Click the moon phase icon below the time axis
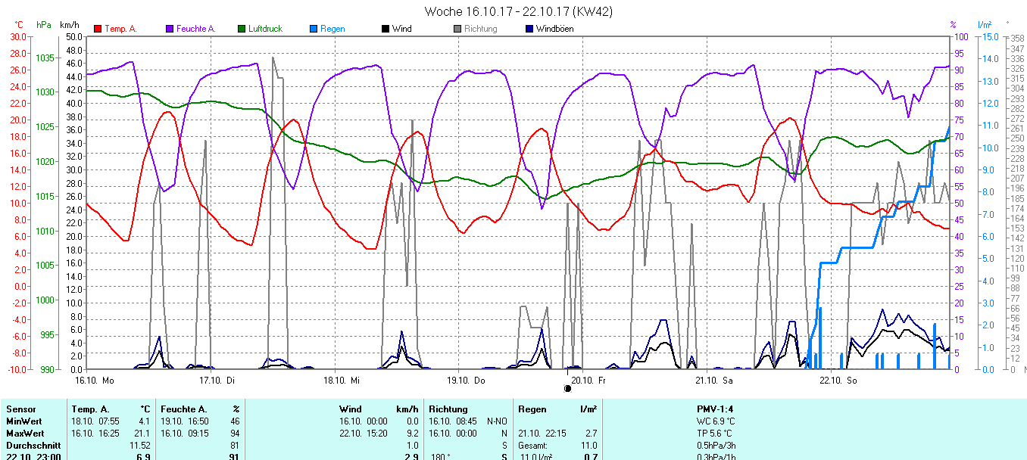The height and width of the screenshot is (460, 1027). click(x=567, y=388)
